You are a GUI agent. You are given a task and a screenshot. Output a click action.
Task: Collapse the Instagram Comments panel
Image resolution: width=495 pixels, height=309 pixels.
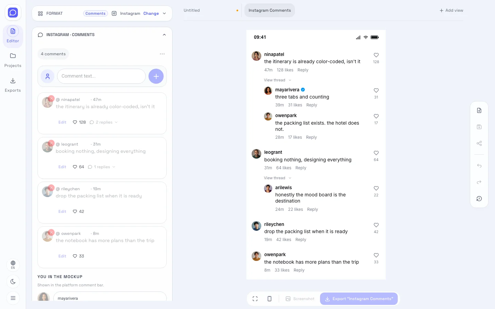(x=164, y=35)
